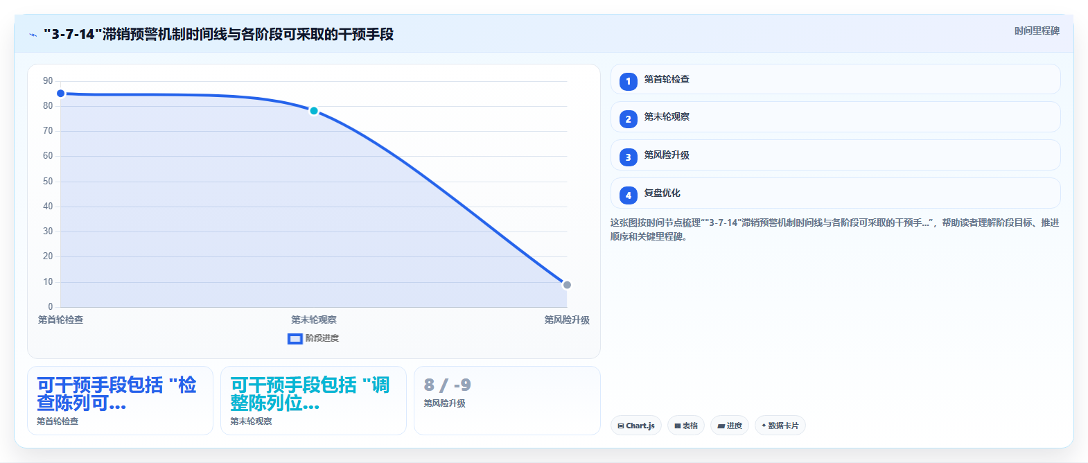Open the card showing 8 / -9
Image resolution: width=1088 pixels, height=463 pixels.
(507, 401)
